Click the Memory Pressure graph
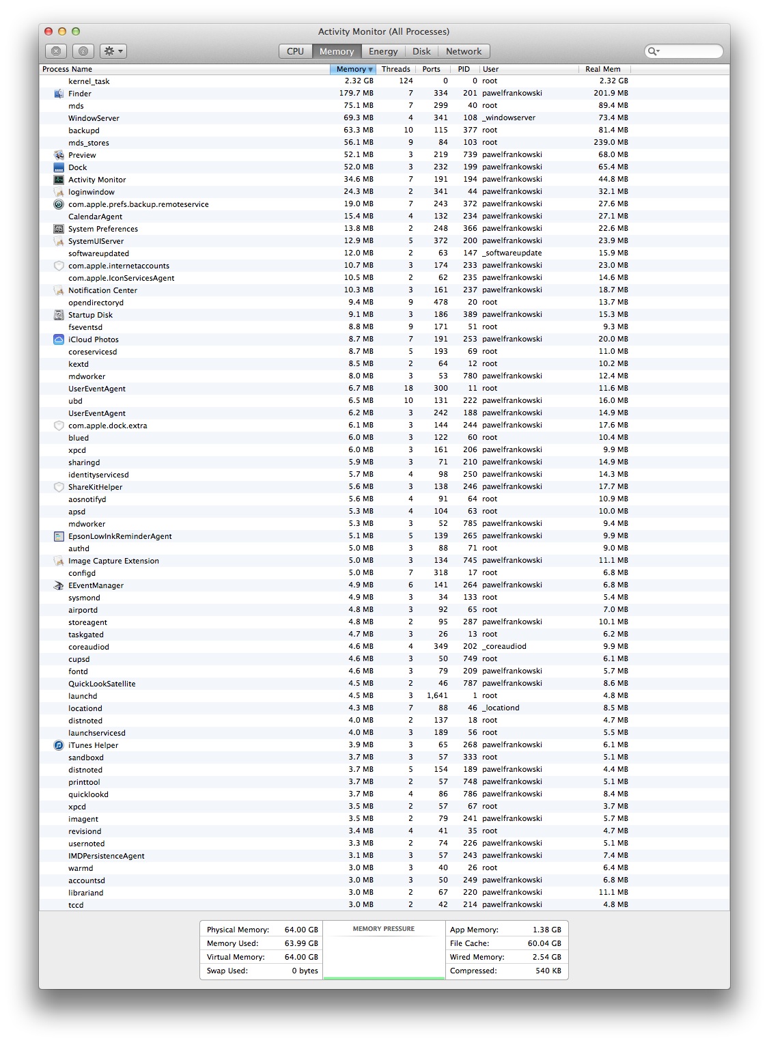 tap(384, 950)
